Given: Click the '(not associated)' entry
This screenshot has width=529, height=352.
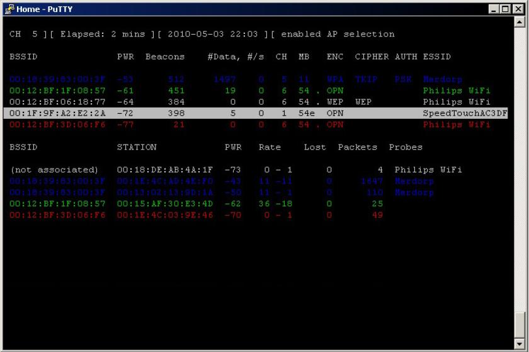Looking at the screenshot, I should click(54, 170).
